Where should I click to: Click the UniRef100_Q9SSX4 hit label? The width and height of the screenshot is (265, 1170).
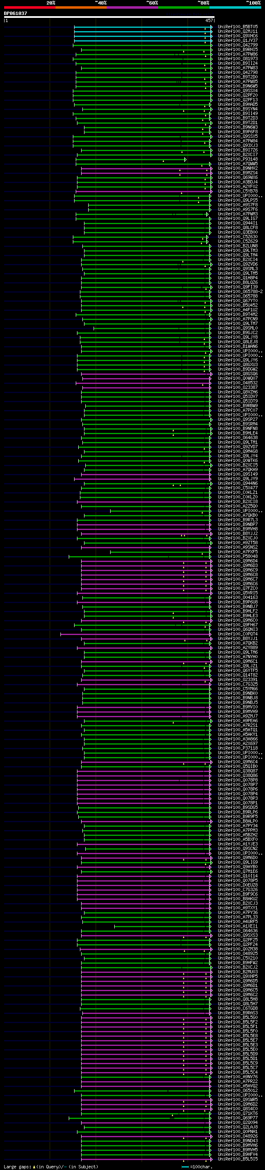pyautogui.click(x=238, y=91)
